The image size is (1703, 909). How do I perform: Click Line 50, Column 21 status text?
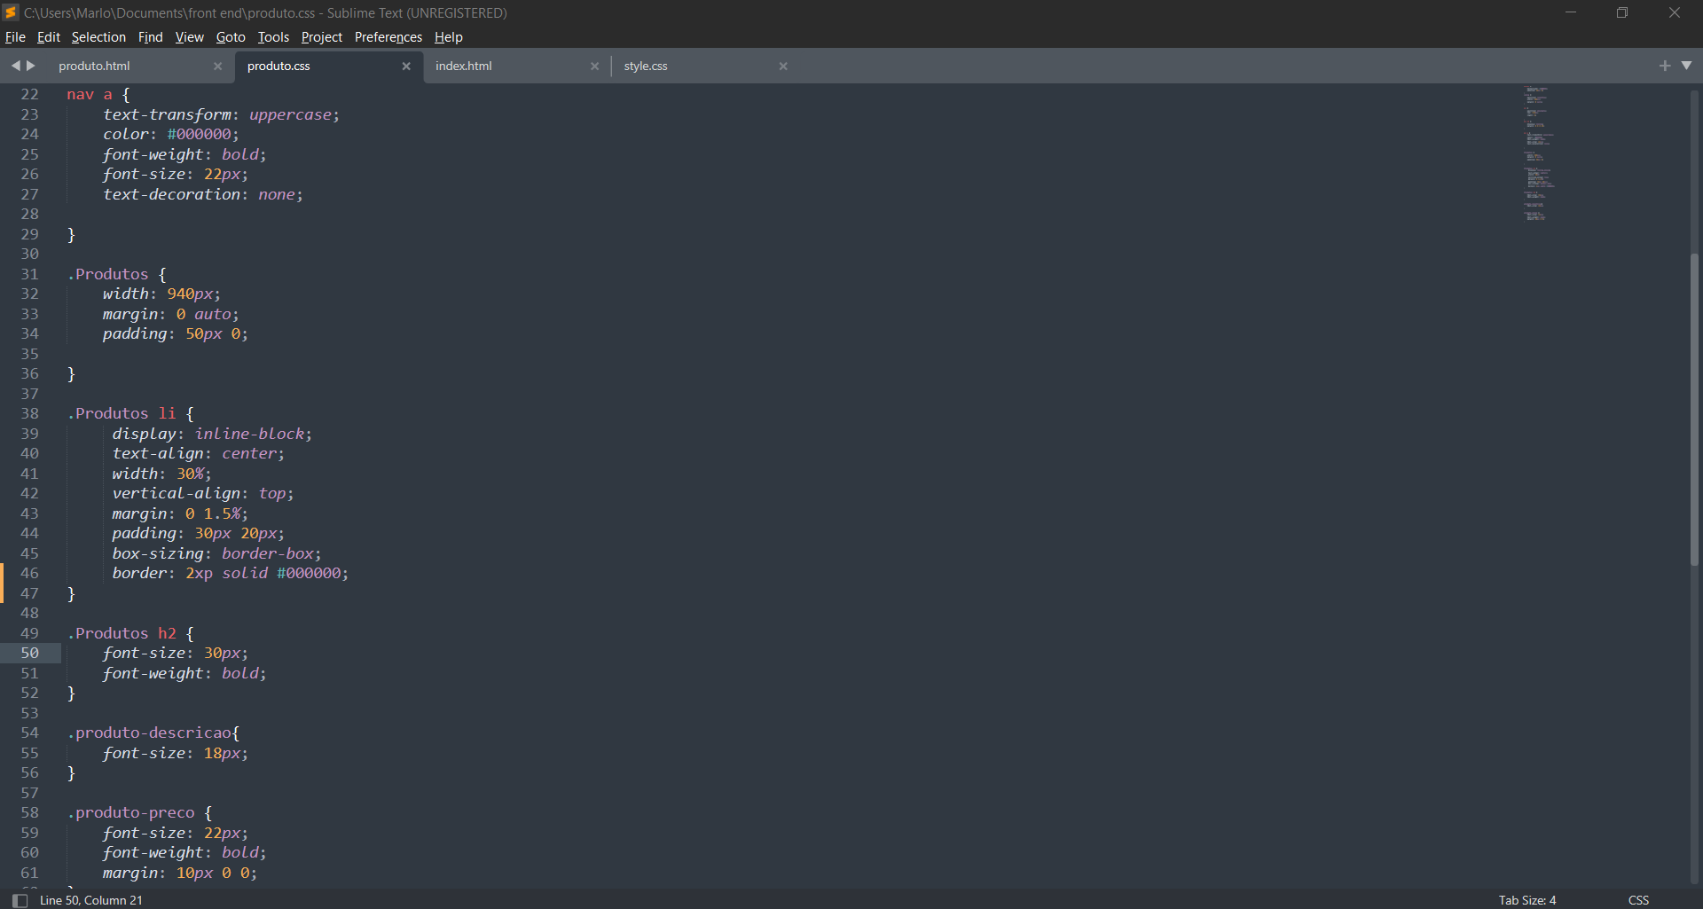(91, 900)
